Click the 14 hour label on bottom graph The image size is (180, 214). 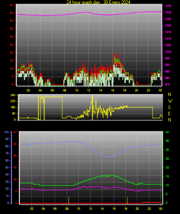coord(102,209)
